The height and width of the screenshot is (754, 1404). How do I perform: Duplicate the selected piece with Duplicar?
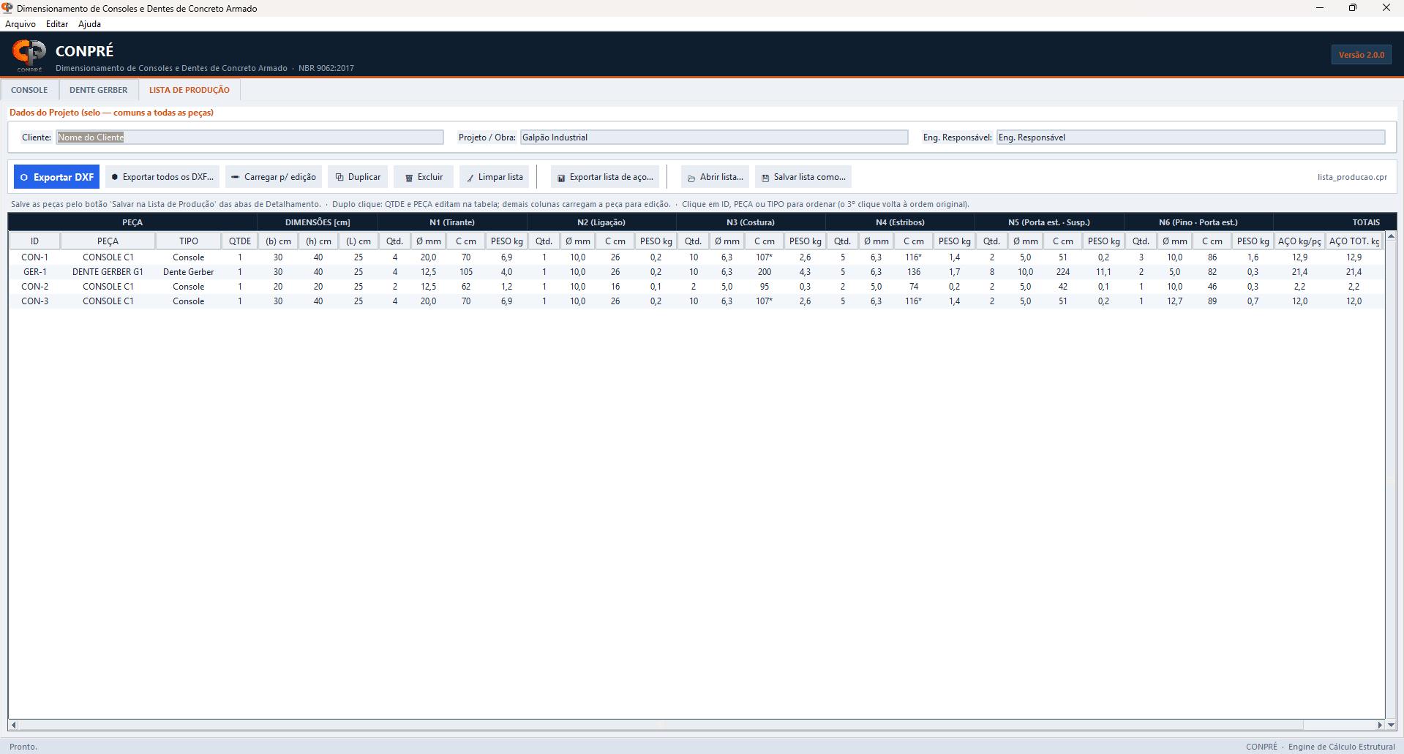358,177
